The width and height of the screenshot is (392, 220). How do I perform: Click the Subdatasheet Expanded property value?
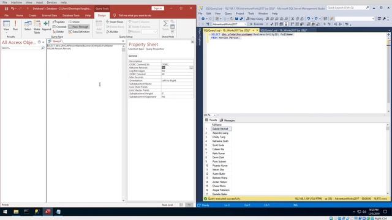point(177,97)
